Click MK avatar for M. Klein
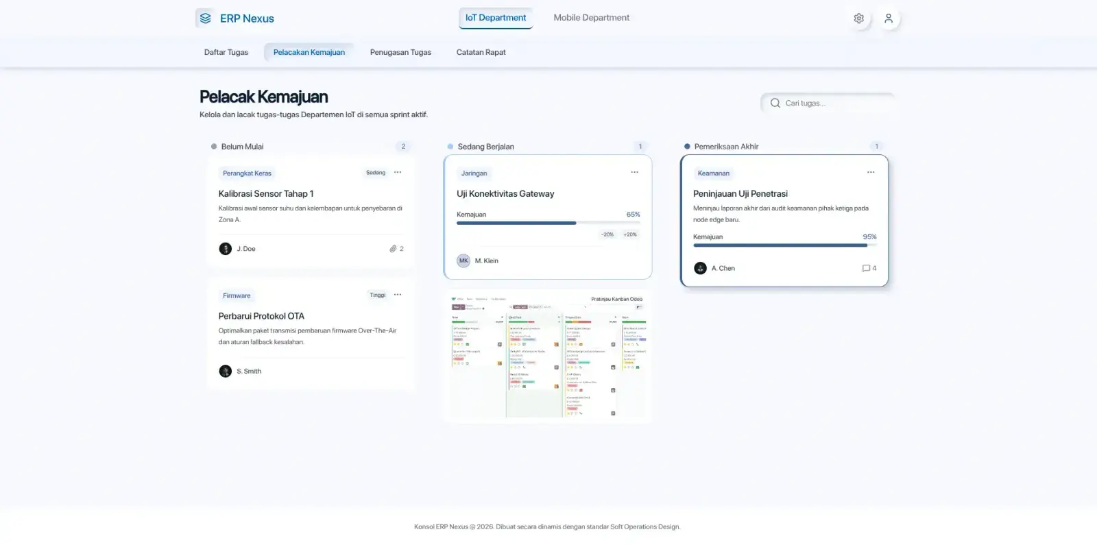 tap(463, 261)
